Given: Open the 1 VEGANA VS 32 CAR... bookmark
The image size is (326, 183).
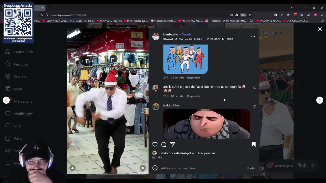Looking at the screenshot, I should pyautogui.click(x=269, y=21).
